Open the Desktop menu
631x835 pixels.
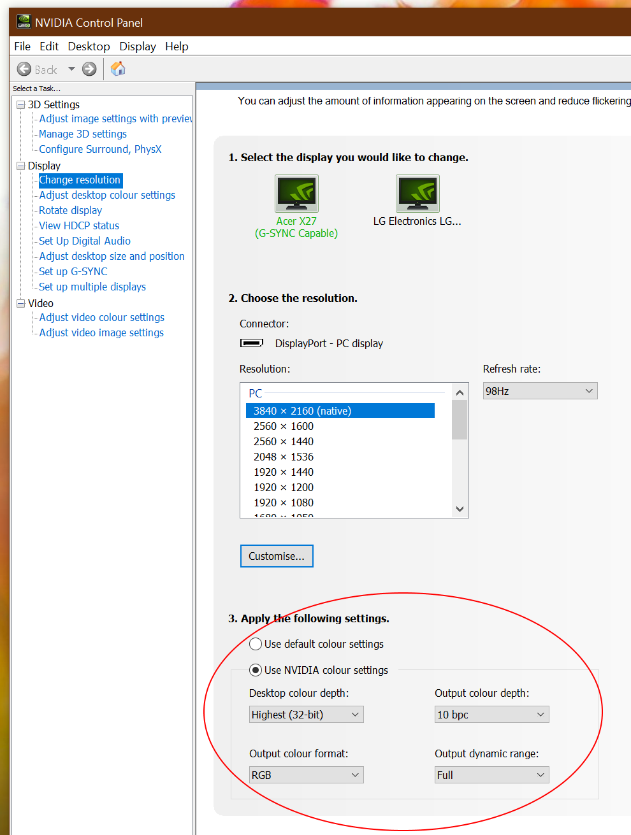coord(89,46)
